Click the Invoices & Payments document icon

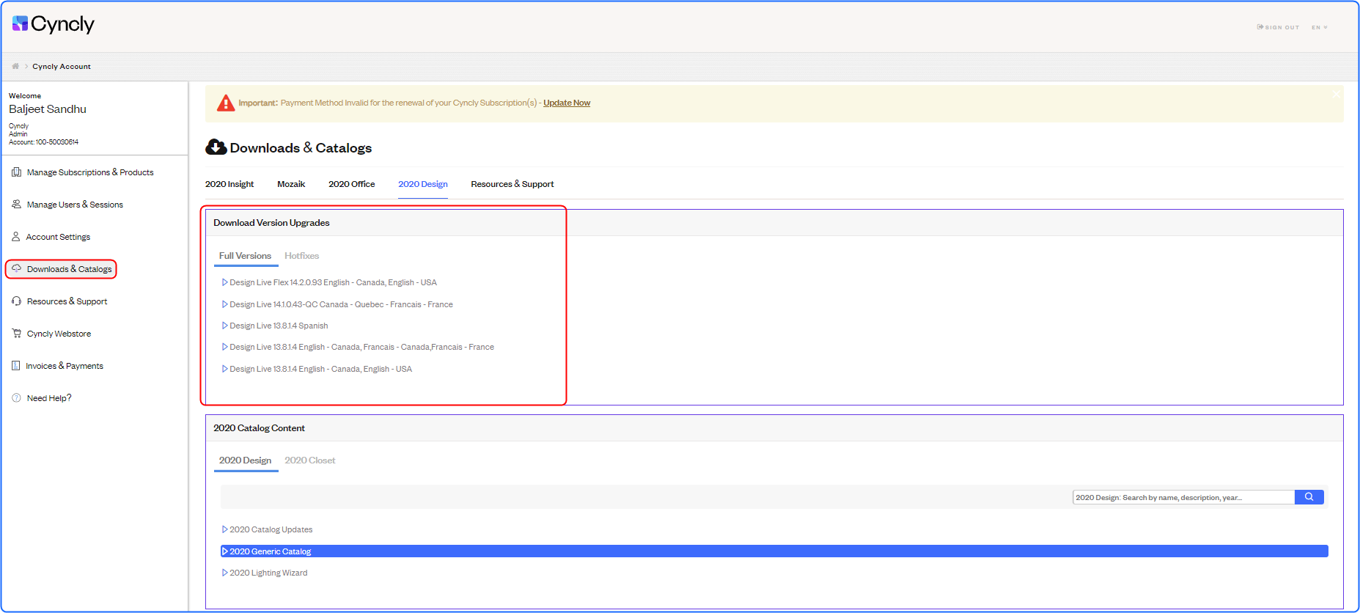click(15, 366)
